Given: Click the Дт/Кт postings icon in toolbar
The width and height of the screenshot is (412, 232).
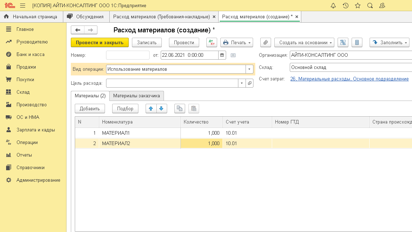Looking at the screenshot, I should click(x=212, y=42).
